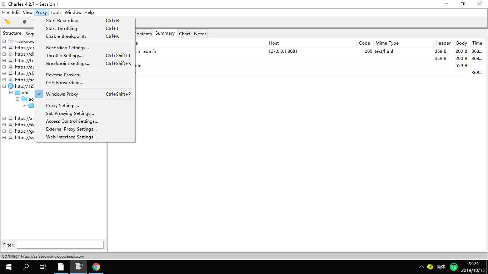Choose Start Recording from Proxy menu
Screen dimensions: 488x274
tap(85, 21)
